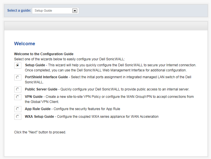Click the Public Server Guide bold label
Image resolution: width=211 pixels, height=159 pixels.
[x=41, y=89]
